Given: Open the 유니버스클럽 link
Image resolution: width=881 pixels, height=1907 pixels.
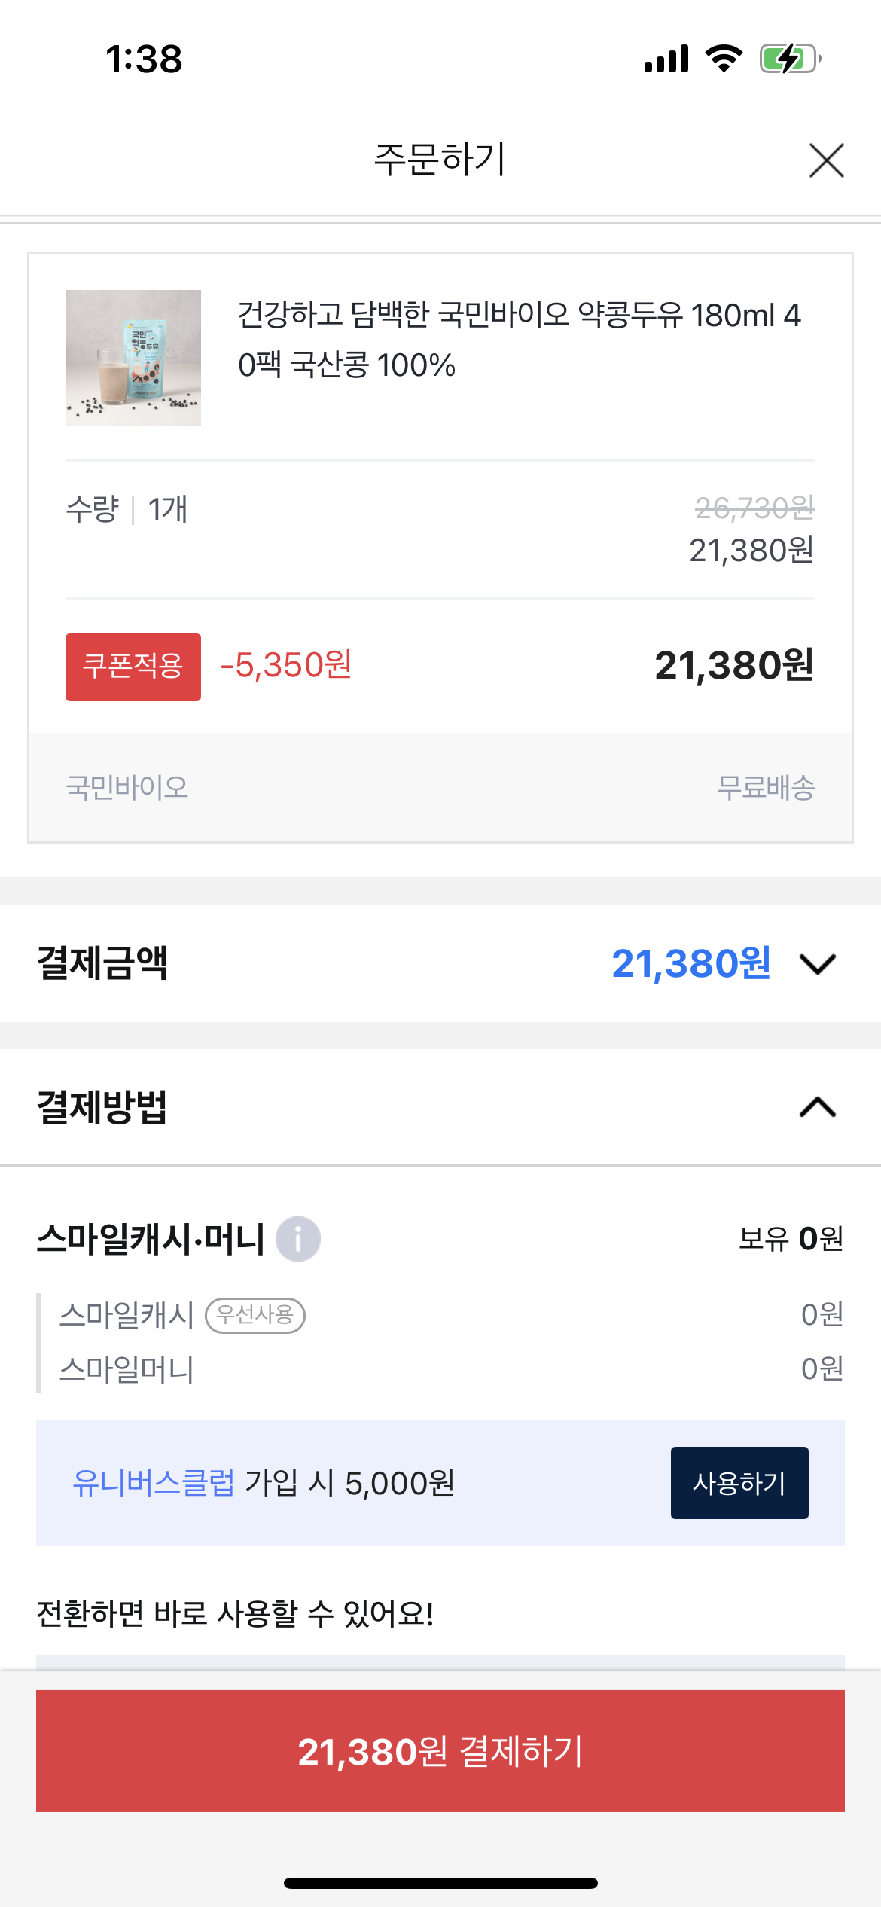Looking at the screenshot, I should click(154, 1483).
